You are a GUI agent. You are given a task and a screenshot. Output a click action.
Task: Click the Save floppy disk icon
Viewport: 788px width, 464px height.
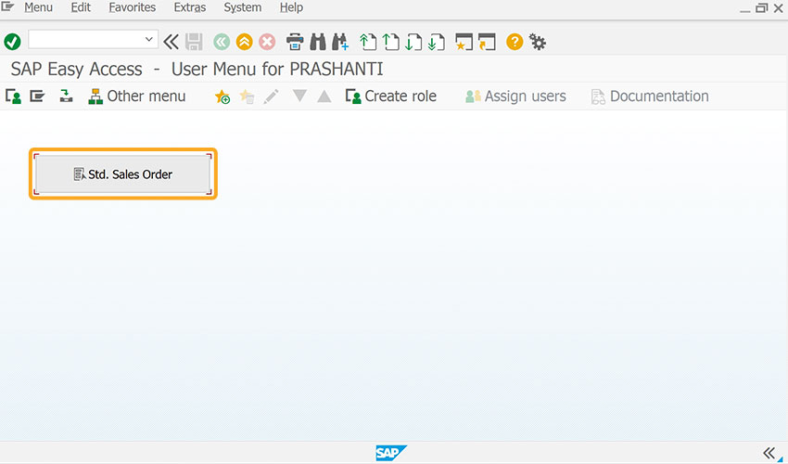194,42
